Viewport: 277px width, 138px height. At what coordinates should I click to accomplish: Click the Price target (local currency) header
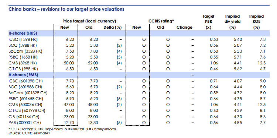tap(89, 21)
